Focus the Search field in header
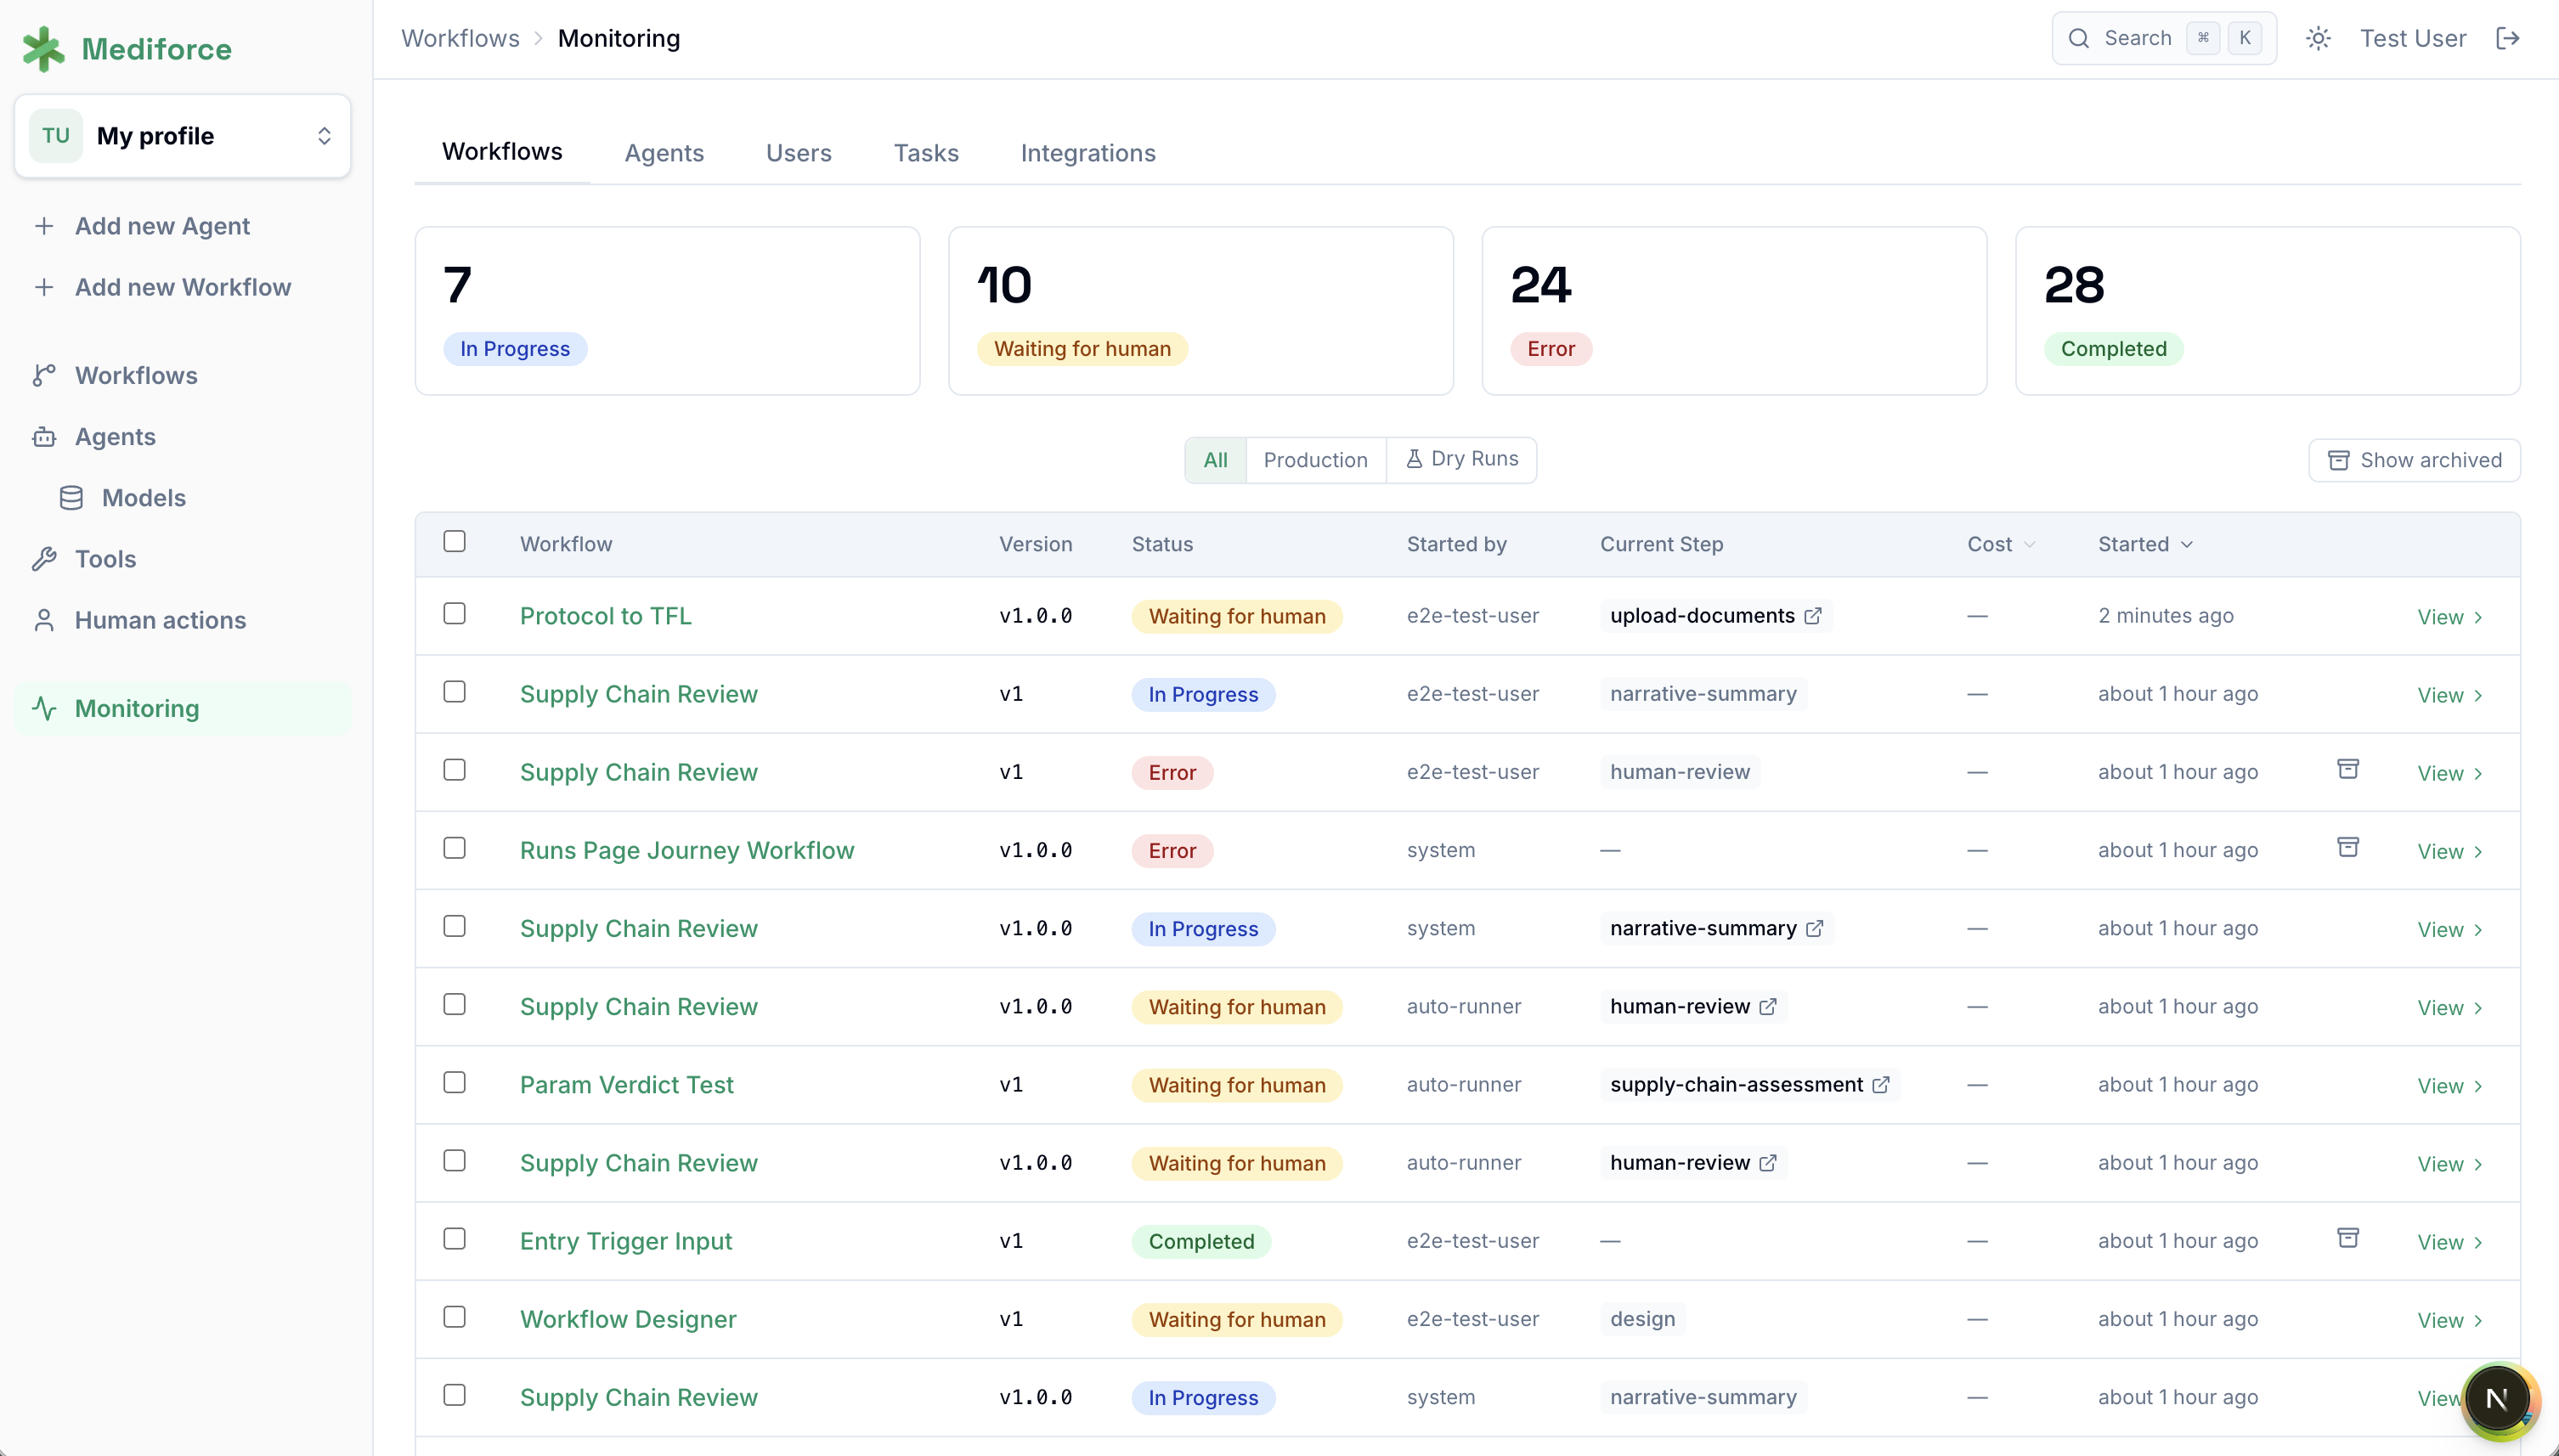Image resolution: width=2559 pixels, height=1456 pixels. click(2164, 38)
